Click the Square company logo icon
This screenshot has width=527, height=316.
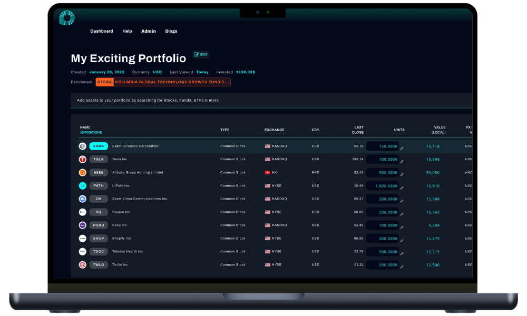coord(82,212)
